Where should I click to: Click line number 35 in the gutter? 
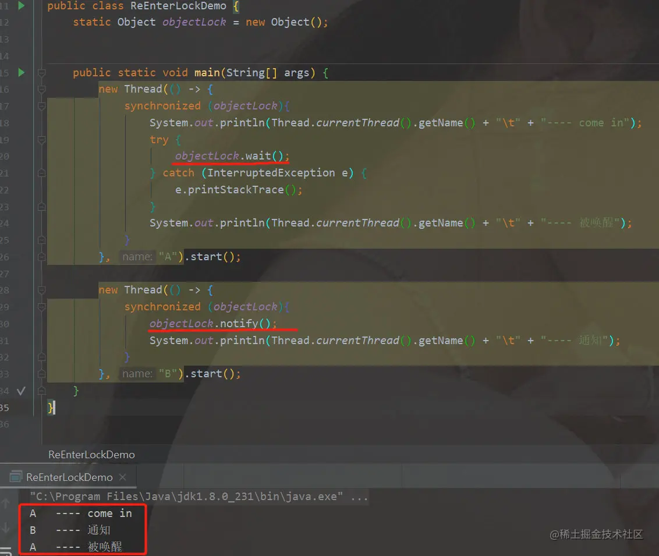coord(4,408)
